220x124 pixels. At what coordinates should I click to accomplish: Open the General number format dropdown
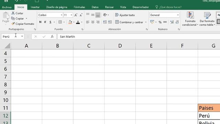(x=178, y=15)
